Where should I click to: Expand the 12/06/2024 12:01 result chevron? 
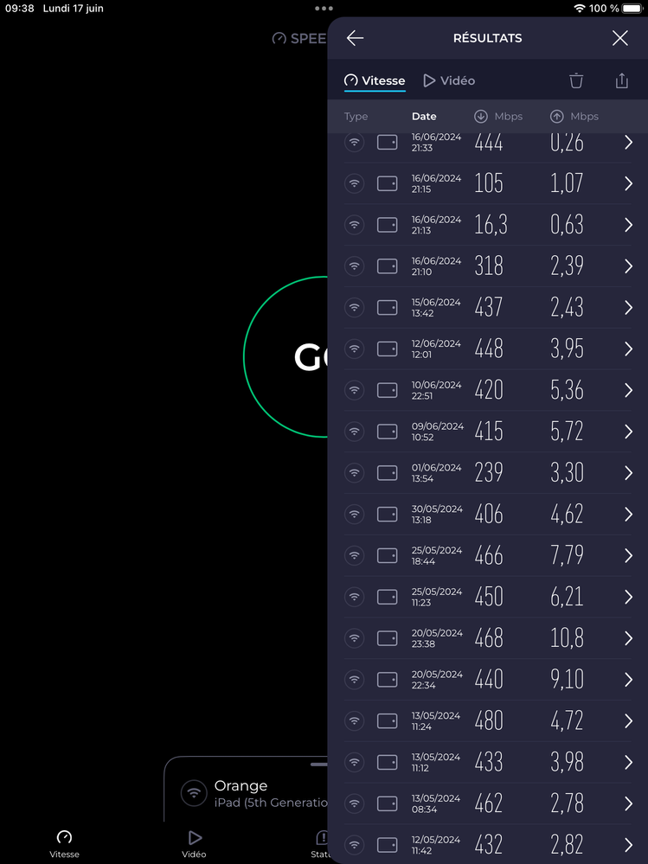[628, 349]
